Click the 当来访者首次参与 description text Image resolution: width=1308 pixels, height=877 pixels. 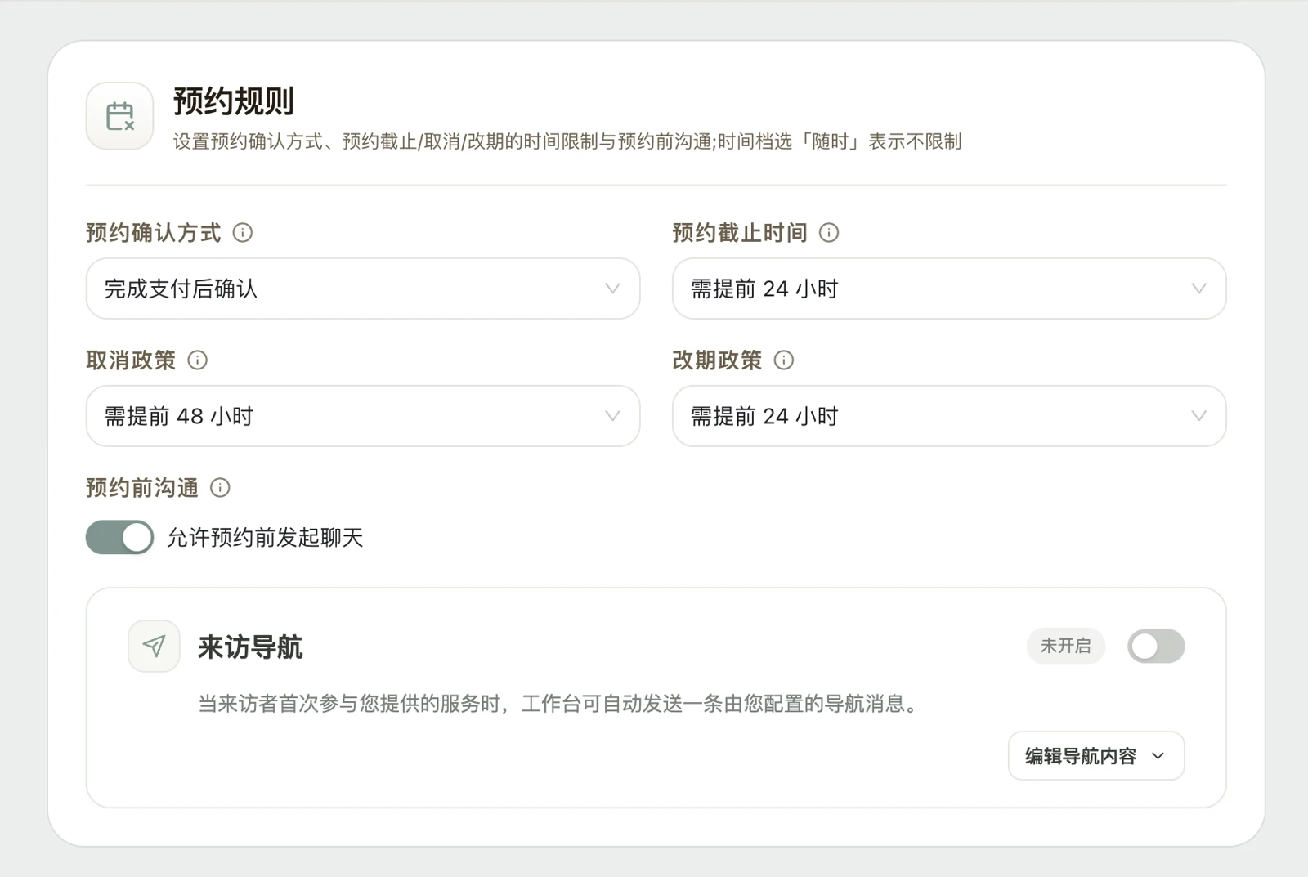click(x=561, y=704)
